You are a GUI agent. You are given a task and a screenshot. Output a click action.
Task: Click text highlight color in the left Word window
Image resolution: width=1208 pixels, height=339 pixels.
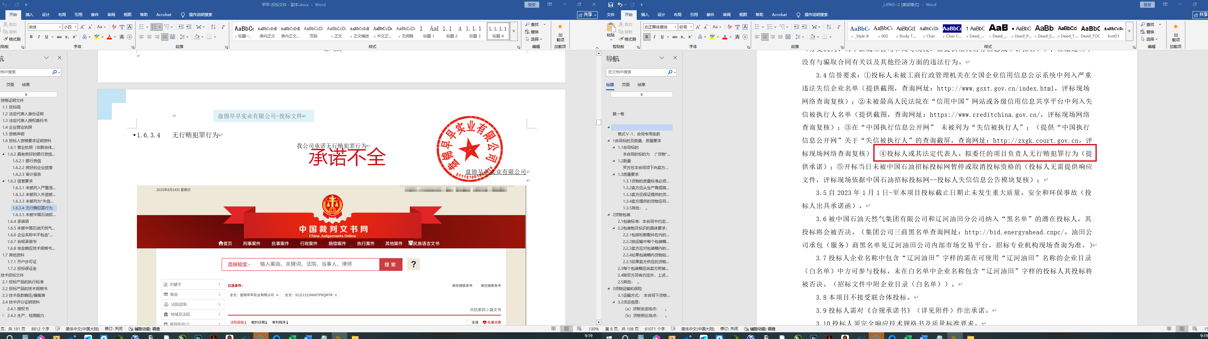[x=97, y=36]
